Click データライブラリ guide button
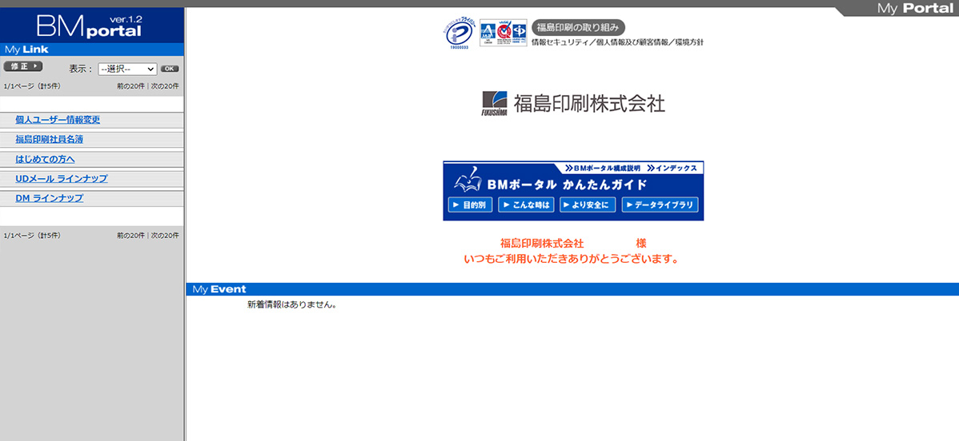This screenshot has height=441, width=959. (x=660, y=205)
